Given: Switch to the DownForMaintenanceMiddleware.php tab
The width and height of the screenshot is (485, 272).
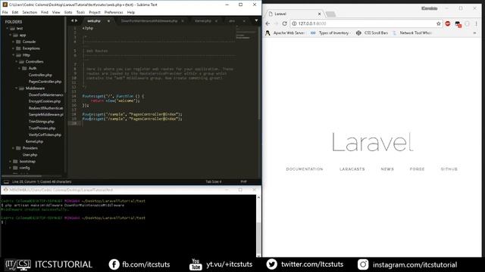Looking at the screenshot, I should (149, 21).
